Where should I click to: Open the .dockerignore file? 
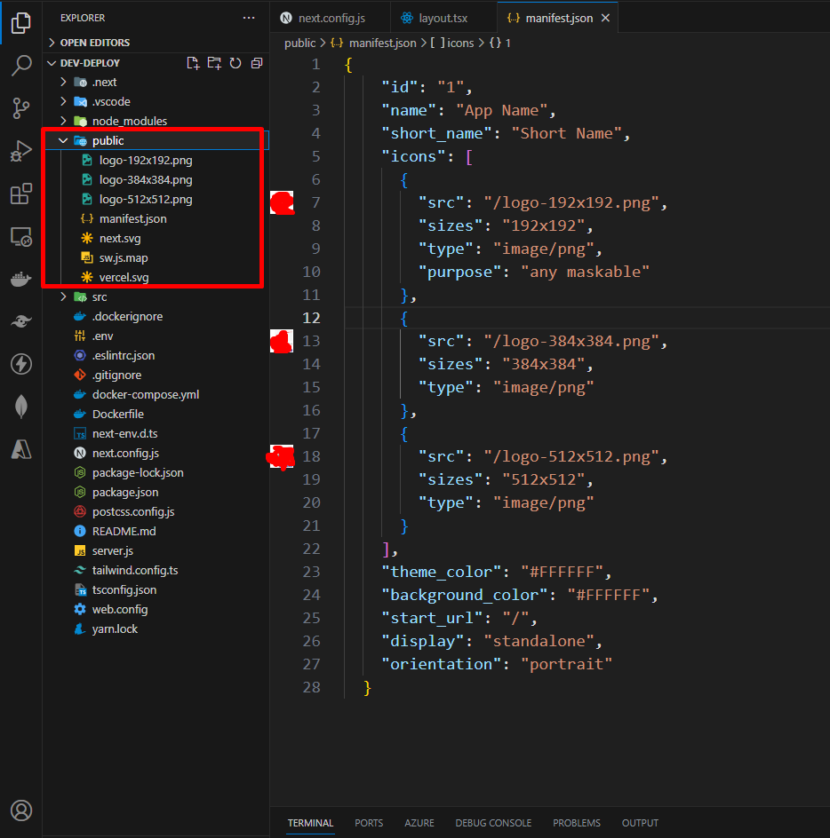156,316
